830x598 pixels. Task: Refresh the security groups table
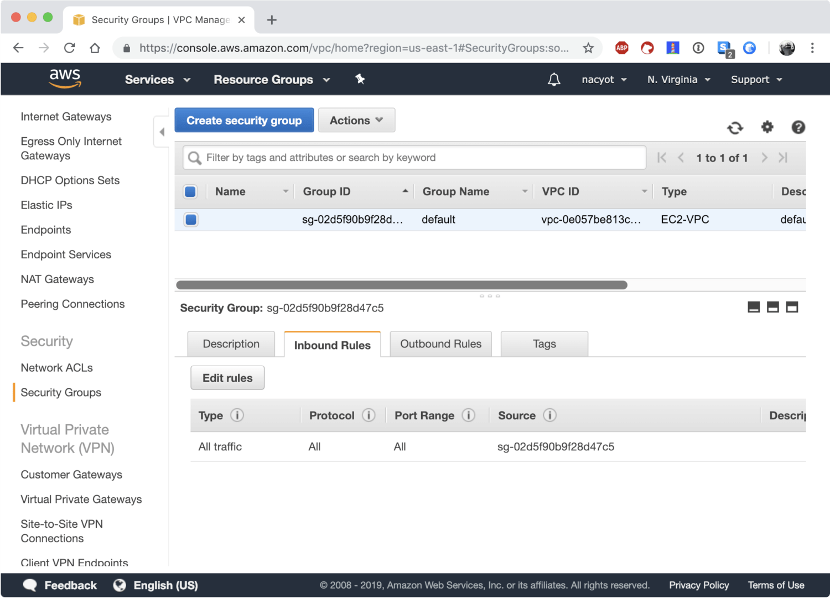tap(735, 128)
